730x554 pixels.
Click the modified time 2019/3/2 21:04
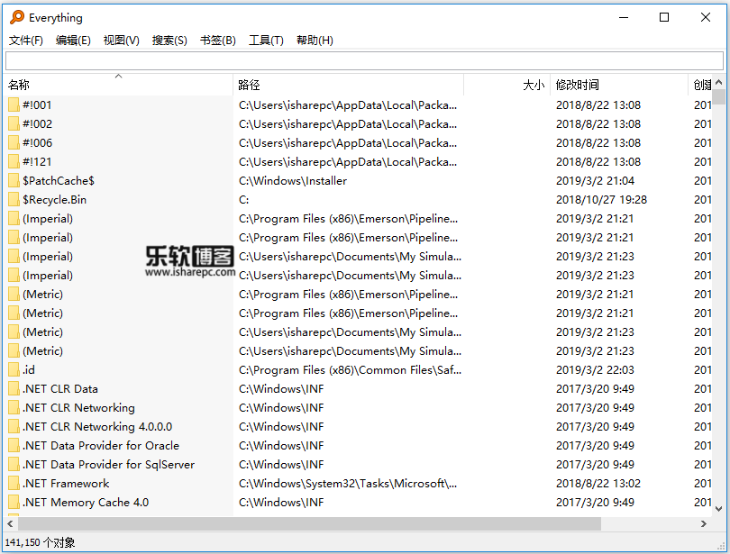596,181
